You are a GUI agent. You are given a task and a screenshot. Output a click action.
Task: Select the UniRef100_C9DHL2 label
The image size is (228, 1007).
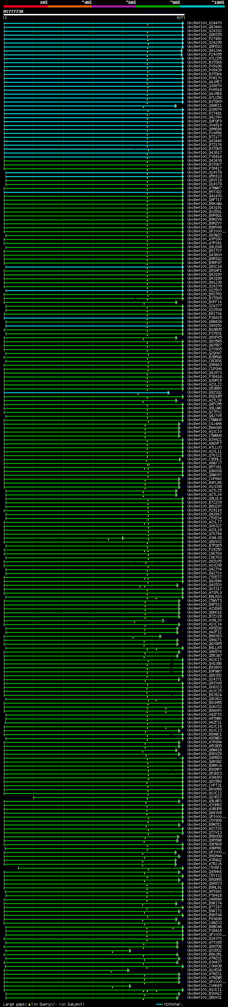pyautogui.click(x=204, y=460)
